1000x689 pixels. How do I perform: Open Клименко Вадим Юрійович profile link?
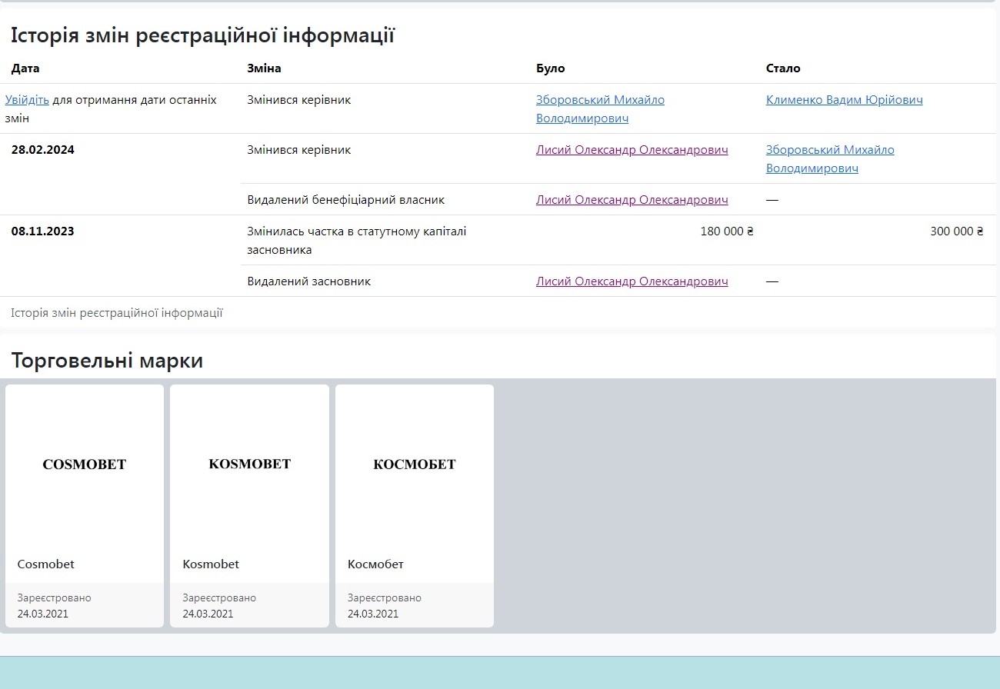[x=844, y=100]
